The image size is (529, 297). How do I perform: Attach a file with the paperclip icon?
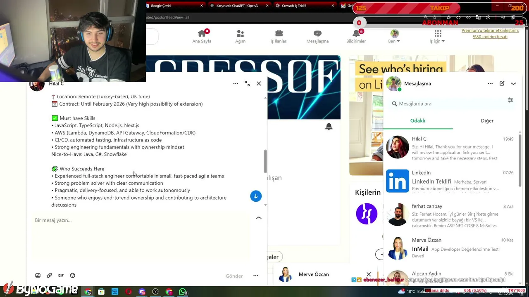[x=49, y=276]
